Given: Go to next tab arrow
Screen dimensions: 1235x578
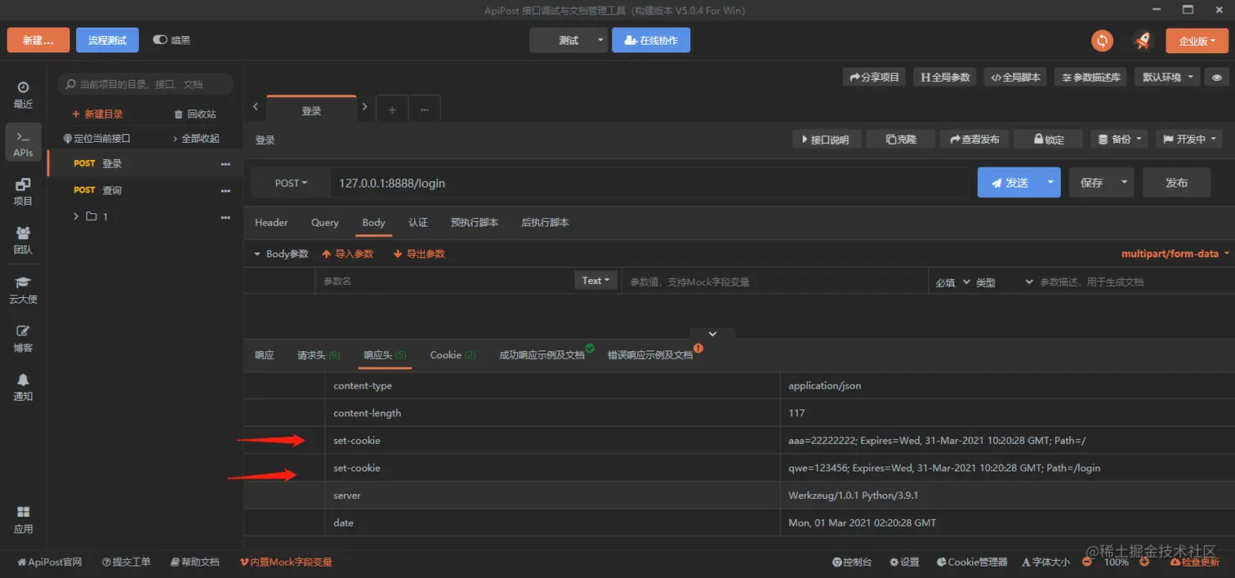Looking at the screenshot, I should pyautogui.click(x=365, y=107).
